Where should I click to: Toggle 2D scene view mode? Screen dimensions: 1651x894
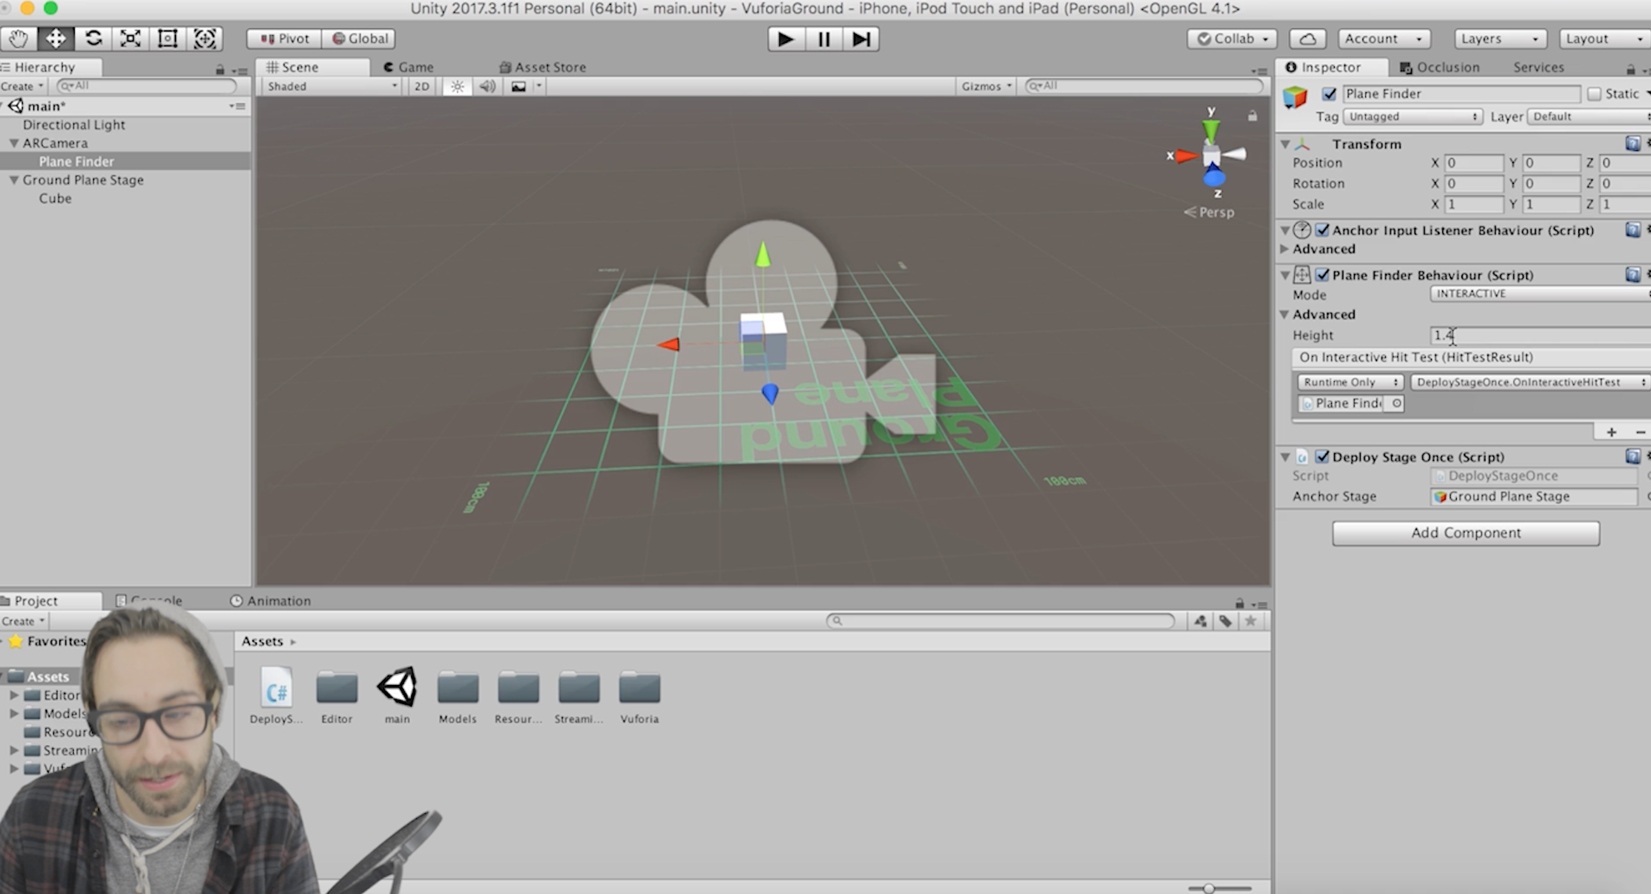point(422,86)
